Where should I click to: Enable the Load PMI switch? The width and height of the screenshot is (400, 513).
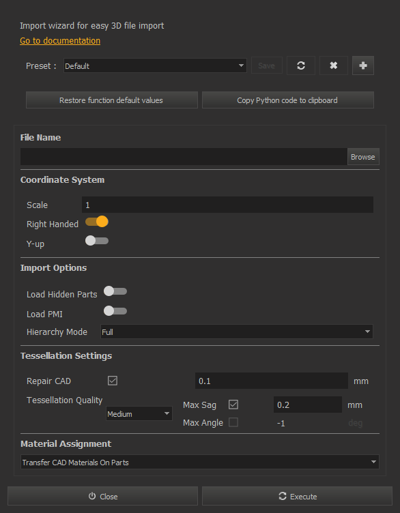115,311
